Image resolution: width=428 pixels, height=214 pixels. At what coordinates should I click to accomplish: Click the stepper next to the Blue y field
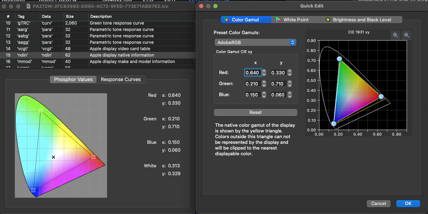tap(290, 95)
